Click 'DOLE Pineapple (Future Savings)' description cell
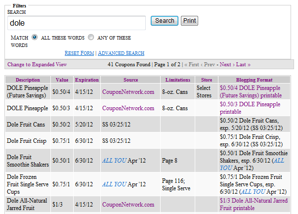 (27, 91)
